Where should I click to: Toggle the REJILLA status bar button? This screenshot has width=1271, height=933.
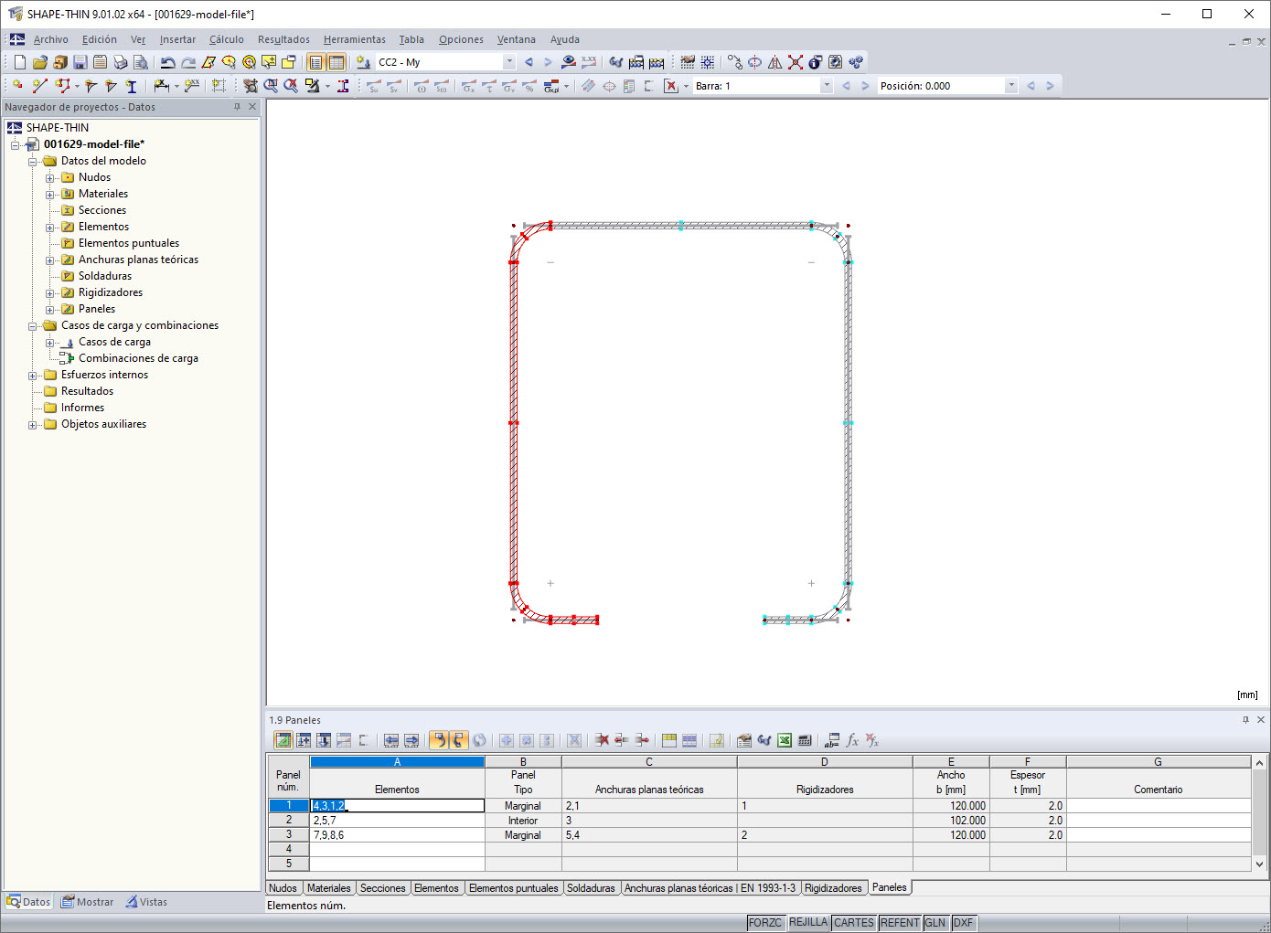(x=808, y=923)
